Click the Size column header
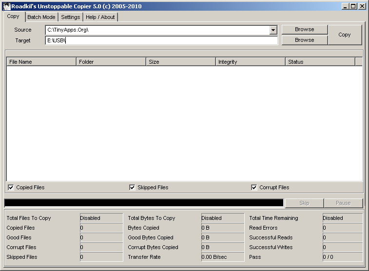This screenshot has height=271, width=369. 181,62
